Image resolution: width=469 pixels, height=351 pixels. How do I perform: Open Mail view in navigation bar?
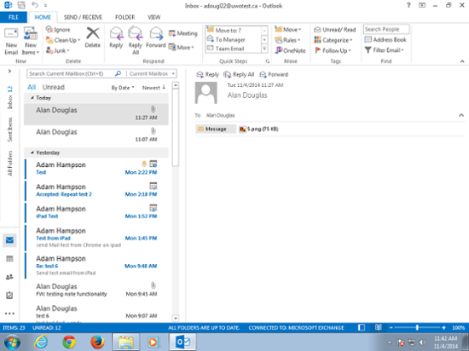[x=9, y=240]
